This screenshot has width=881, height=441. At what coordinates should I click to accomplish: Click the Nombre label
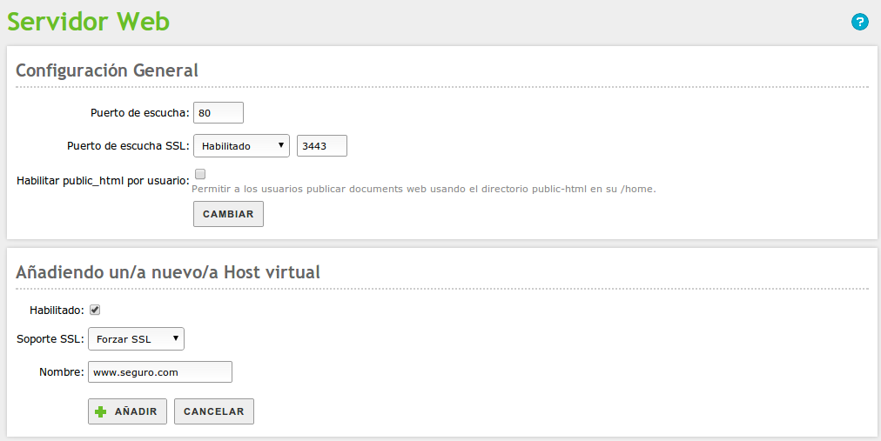click(x=62, y=372)
